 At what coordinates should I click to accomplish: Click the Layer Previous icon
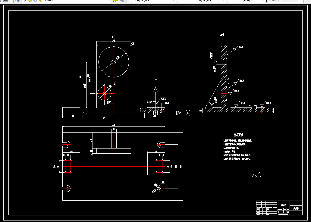122,1
